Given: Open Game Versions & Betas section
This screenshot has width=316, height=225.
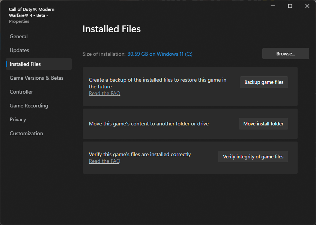Looking at the screenshot, I should (36, 78).
